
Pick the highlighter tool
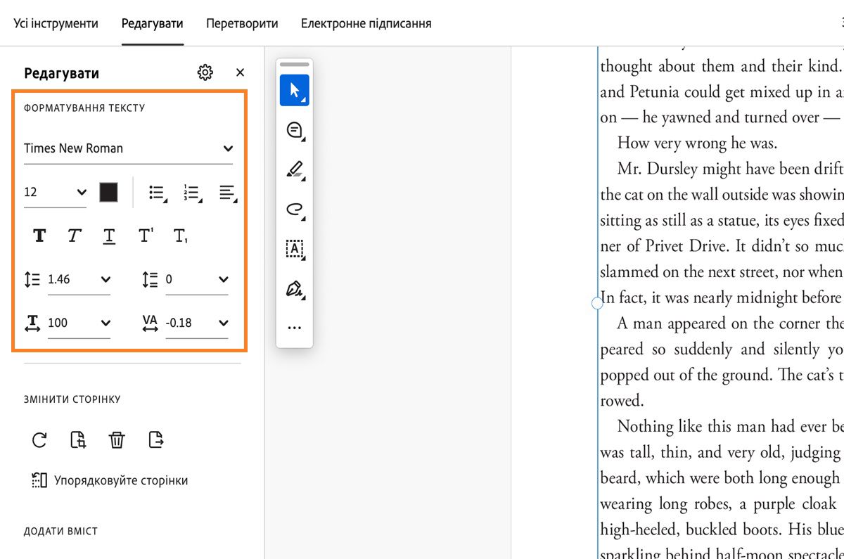pos(295,169)
